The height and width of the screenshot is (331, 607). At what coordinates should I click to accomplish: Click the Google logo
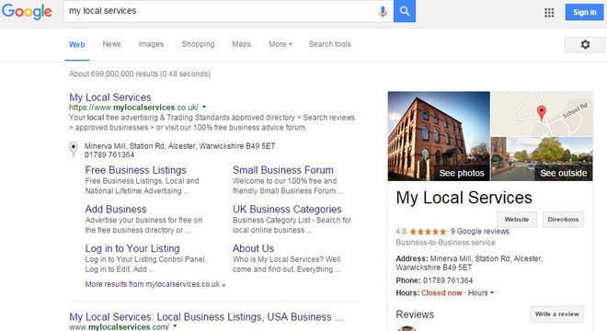27,12
